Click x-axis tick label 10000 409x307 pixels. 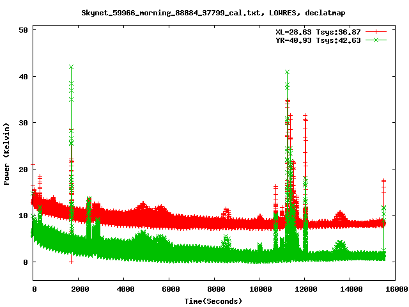(261, 289)
